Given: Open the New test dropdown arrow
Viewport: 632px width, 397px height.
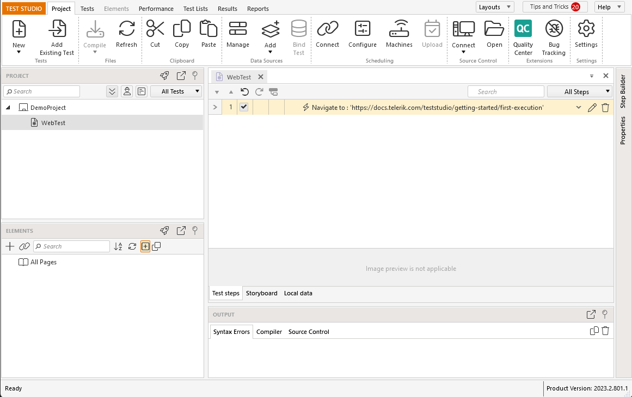Looking at the screenshot, I should [x=19, y=52].
